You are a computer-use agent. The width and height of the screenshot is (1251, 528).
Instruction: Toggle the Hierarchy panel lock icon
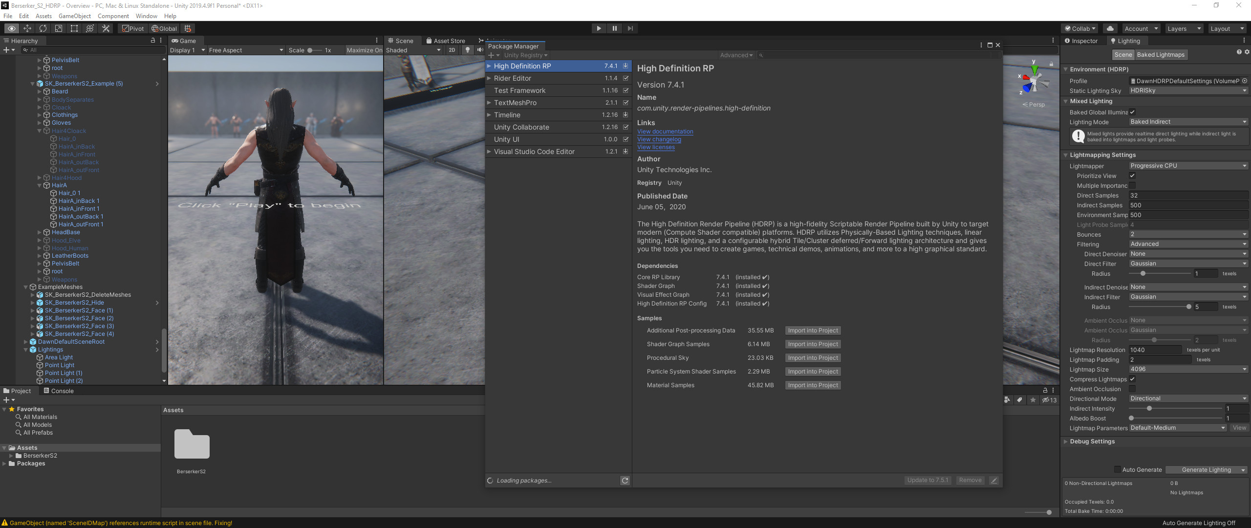pyautogui.click(x=153, y=41)
